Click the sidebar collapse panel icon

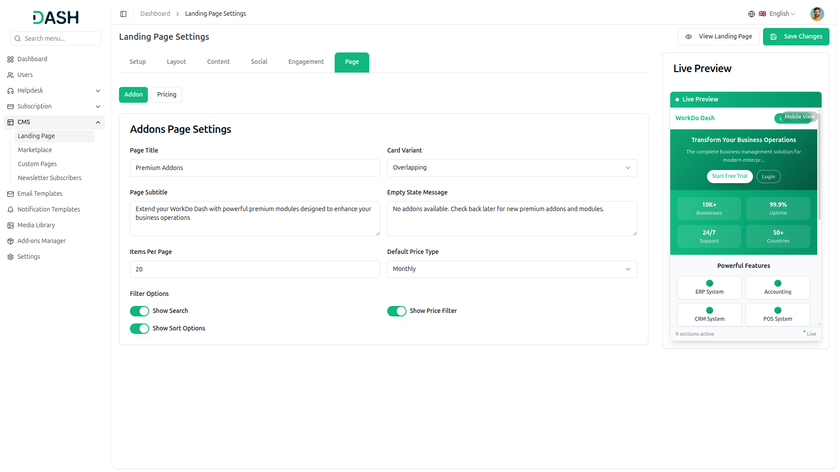[123, 14]
